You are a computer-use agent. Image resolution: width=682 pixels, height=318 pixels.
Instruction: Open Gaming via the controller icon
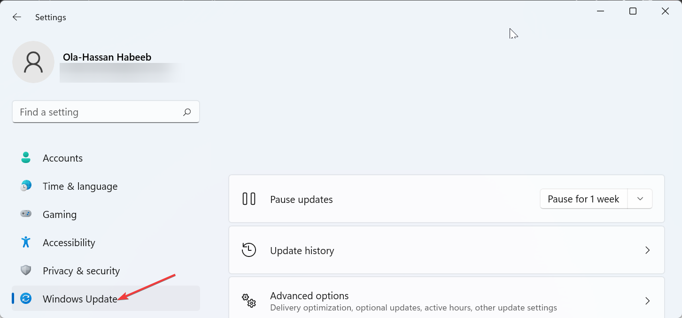[x=26, y=214]
